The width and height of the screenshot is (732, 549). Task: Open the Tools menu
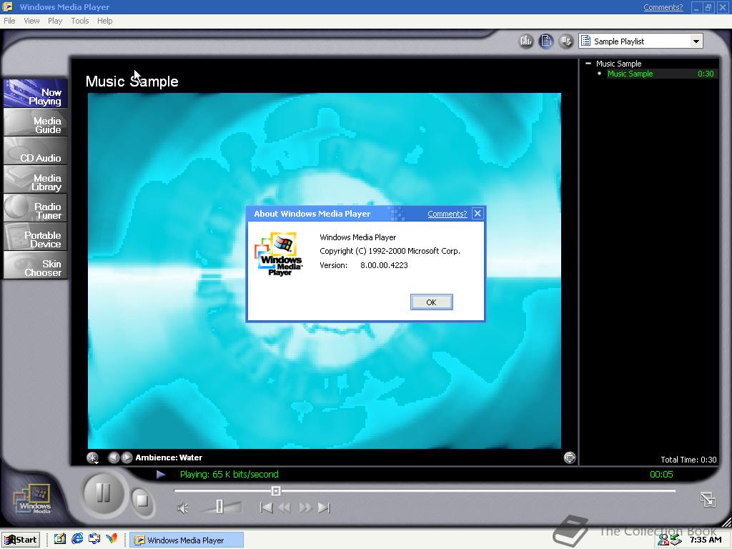pyautogui.click(x=80, y=21)
